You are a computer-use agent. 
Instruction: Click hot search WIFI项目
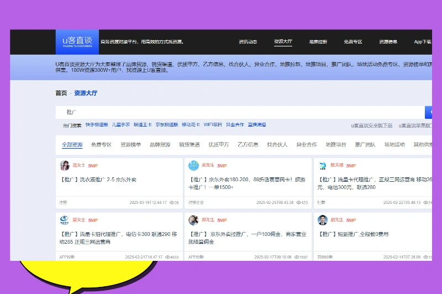click(213, 124)
